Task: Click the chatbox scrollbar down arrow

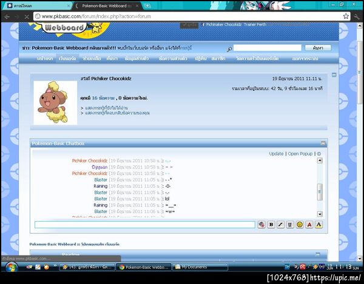Action: tap(320, 214)
